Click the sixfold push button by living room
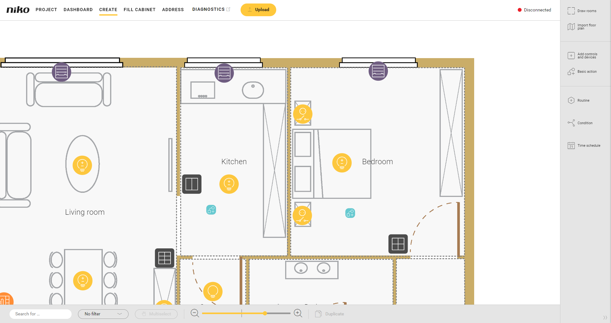Screen dimensions: 611x323 click(165, 258)
